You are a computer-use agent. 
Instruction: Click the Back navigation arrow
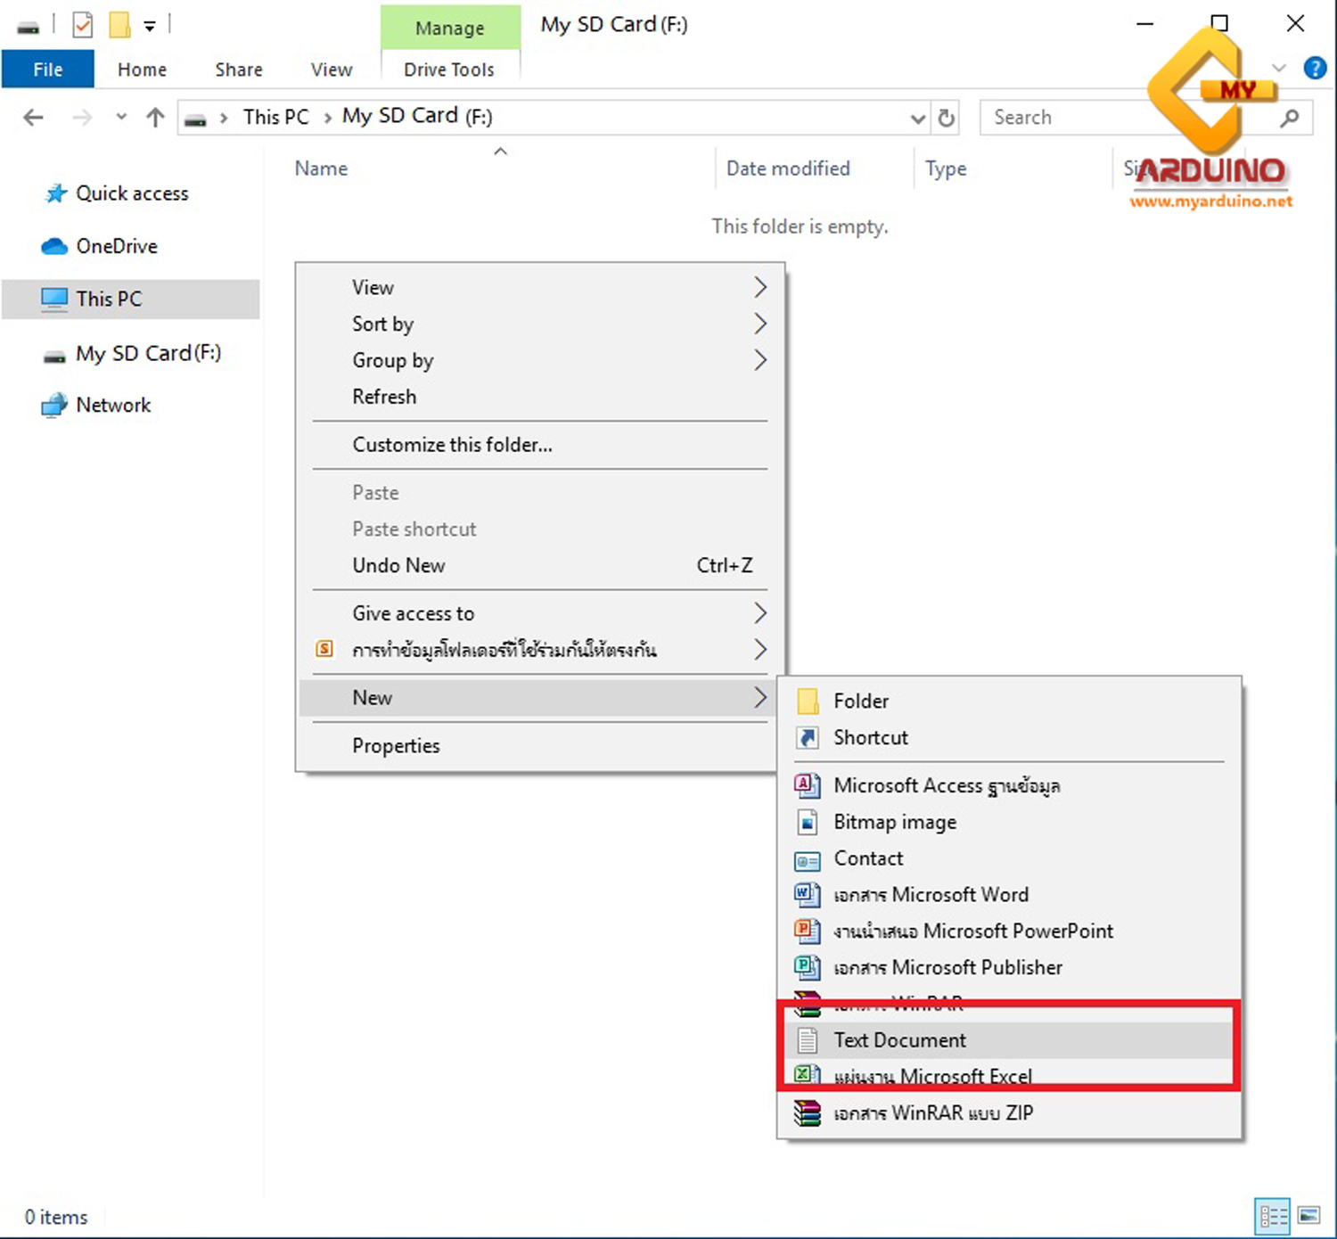pos(34,118)
